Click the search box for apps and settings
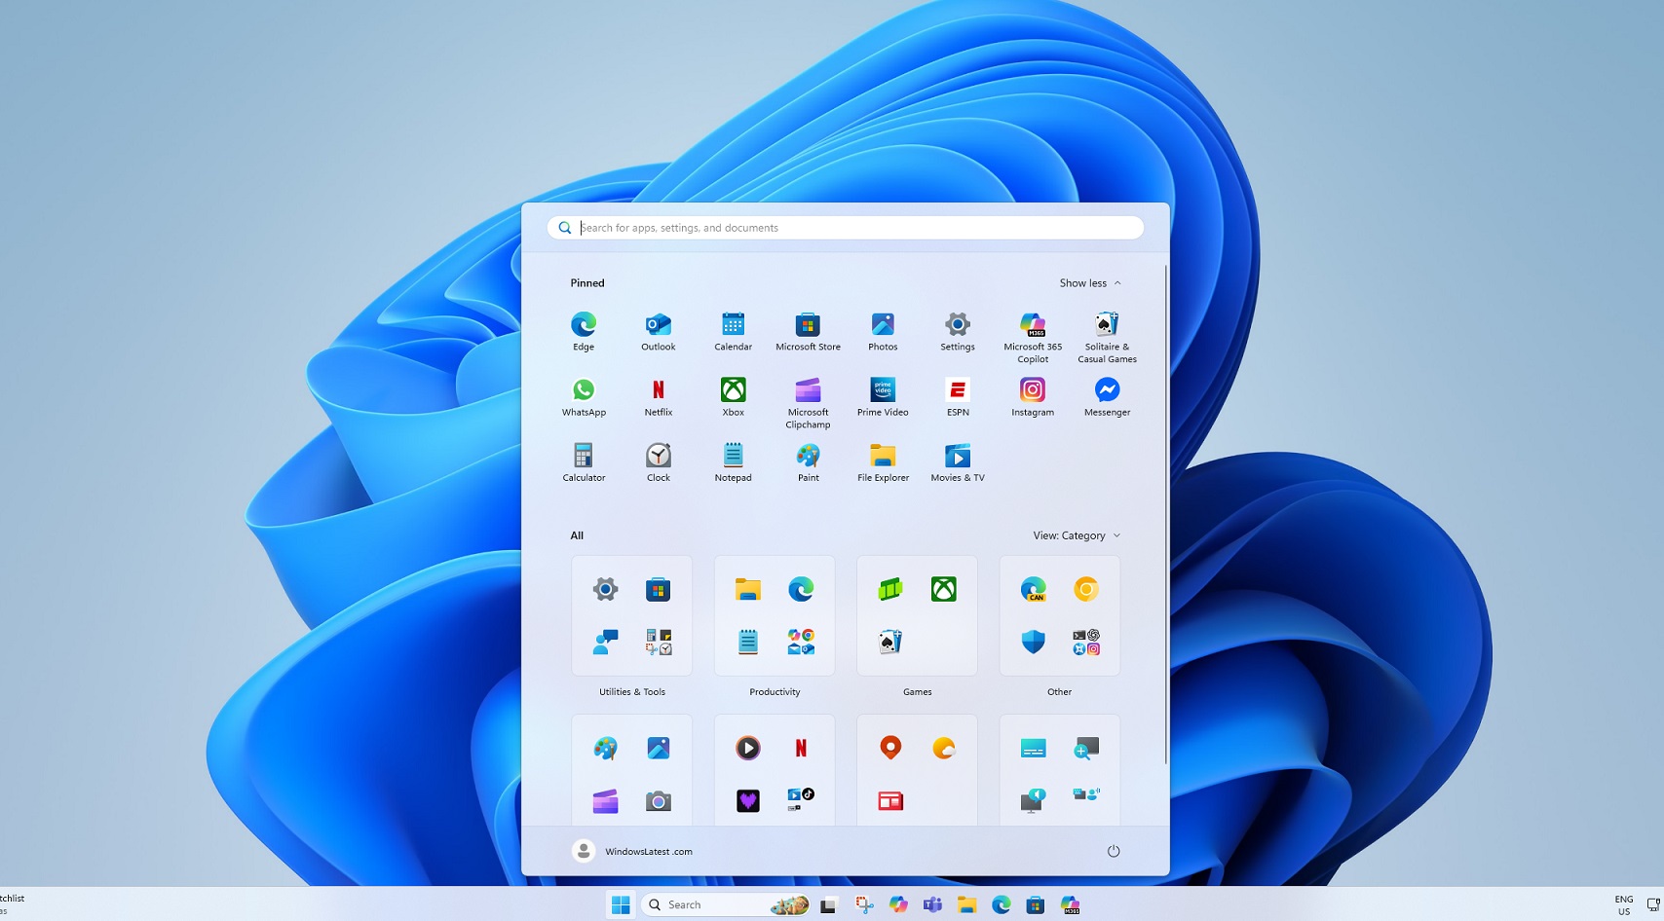The height and width of the screenshot is (921, 1664). (x=844, y=227)
